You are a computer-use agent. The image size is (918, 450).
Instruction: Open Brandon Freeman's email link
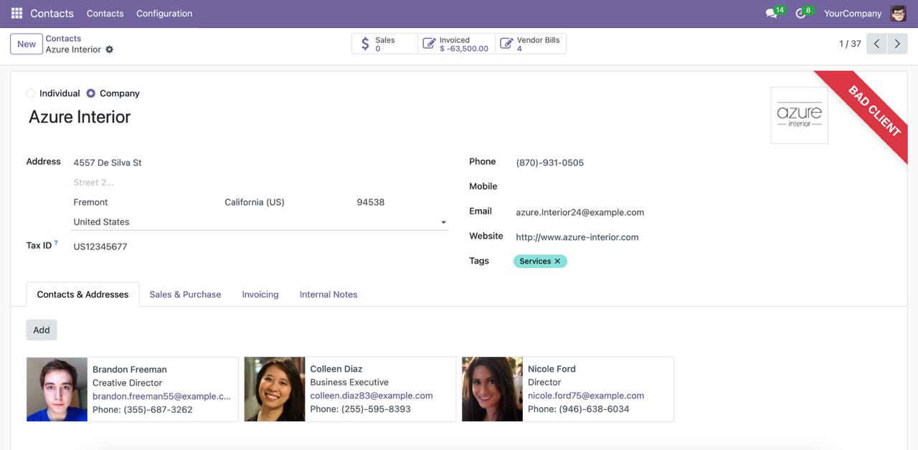(161, 396)
